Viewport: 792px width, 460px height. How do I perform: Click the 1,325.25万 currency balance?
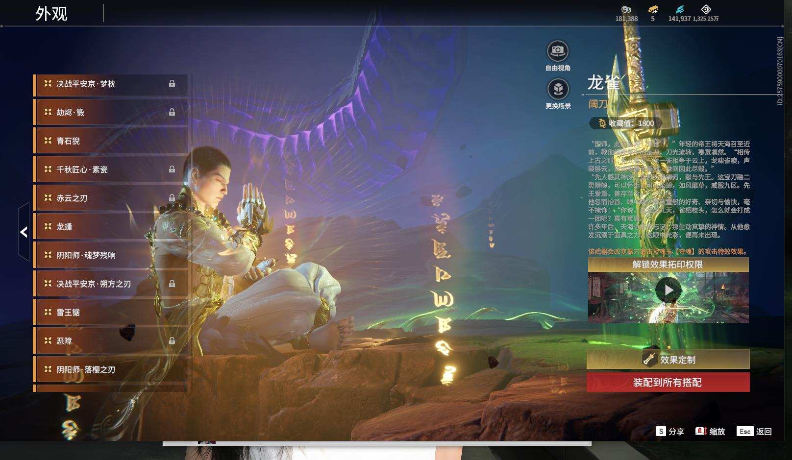tap(706, 19)
